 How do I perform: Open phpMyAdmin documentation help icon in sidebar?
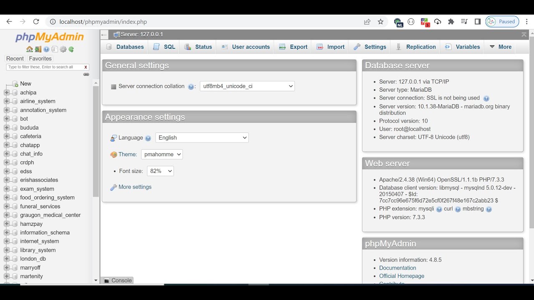(46, 49)
